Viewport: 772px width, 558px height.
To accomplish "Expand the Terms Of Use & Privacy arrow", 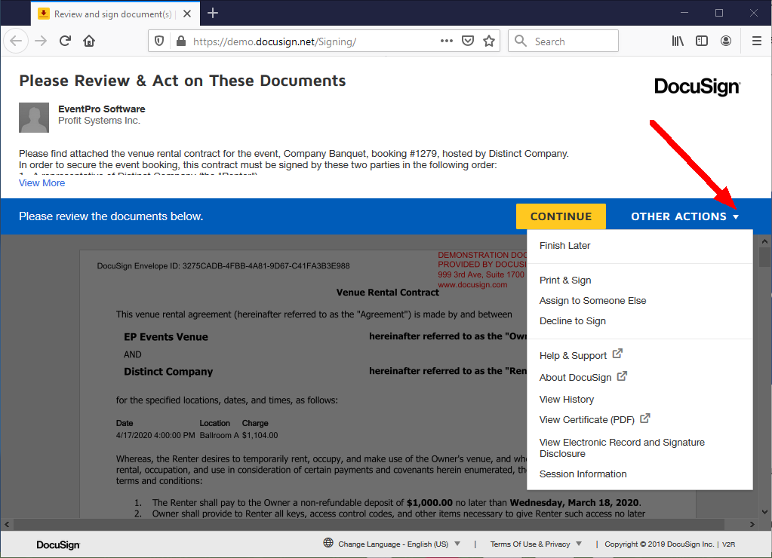I will tap(579, 544).
